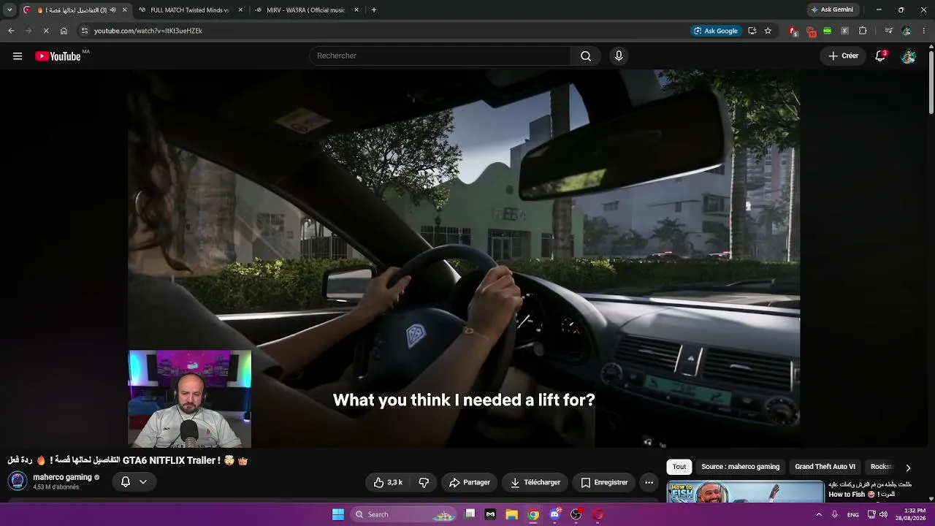The image size is (935, 526).
Task: Open more actions three-dot menu under video
Action: click(649, 482)
